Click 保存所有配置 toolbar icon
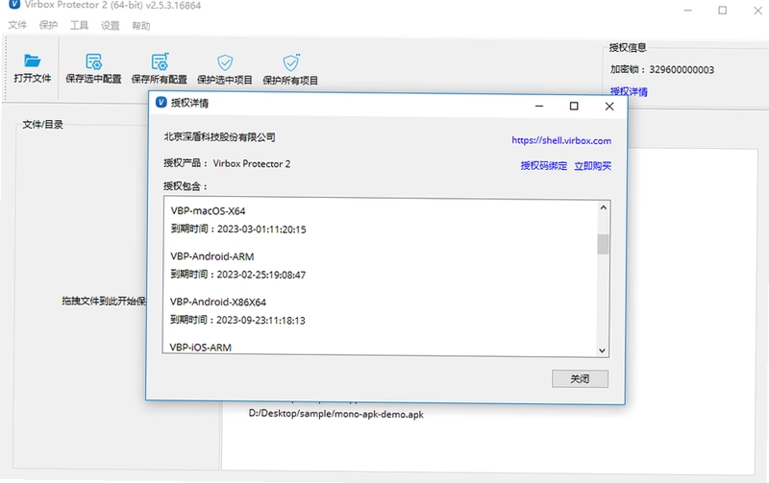This screenshot has height=483, width=769. (160, 61)
